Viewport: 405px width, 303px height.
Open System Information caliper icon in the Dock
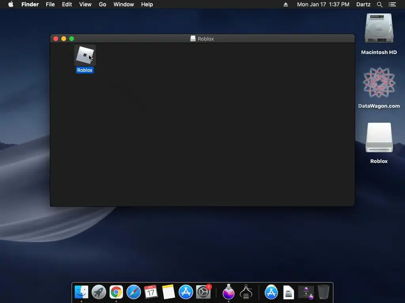click(246, 292)
